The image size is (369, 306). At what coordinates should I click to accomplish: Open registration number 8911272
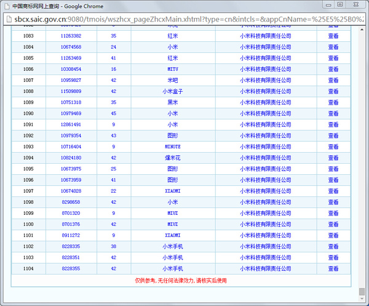(x=71, y=235)
